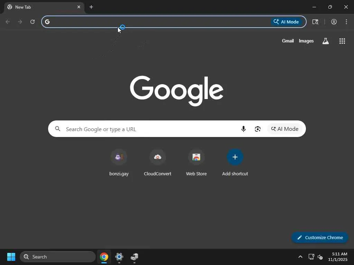Click the magnifier icon in search box
This screenshot has height=265, width=354.
click(58, 129)
